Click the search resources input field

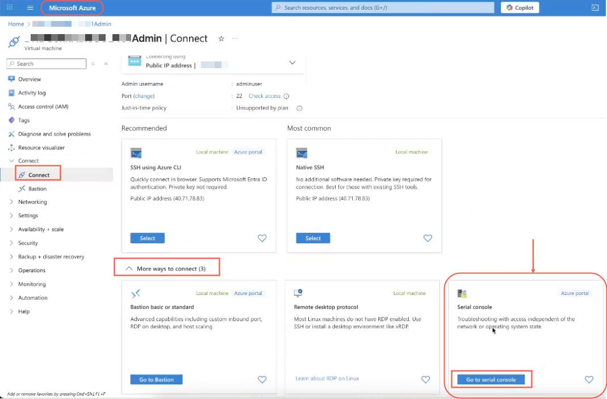(x=383, y=8)
